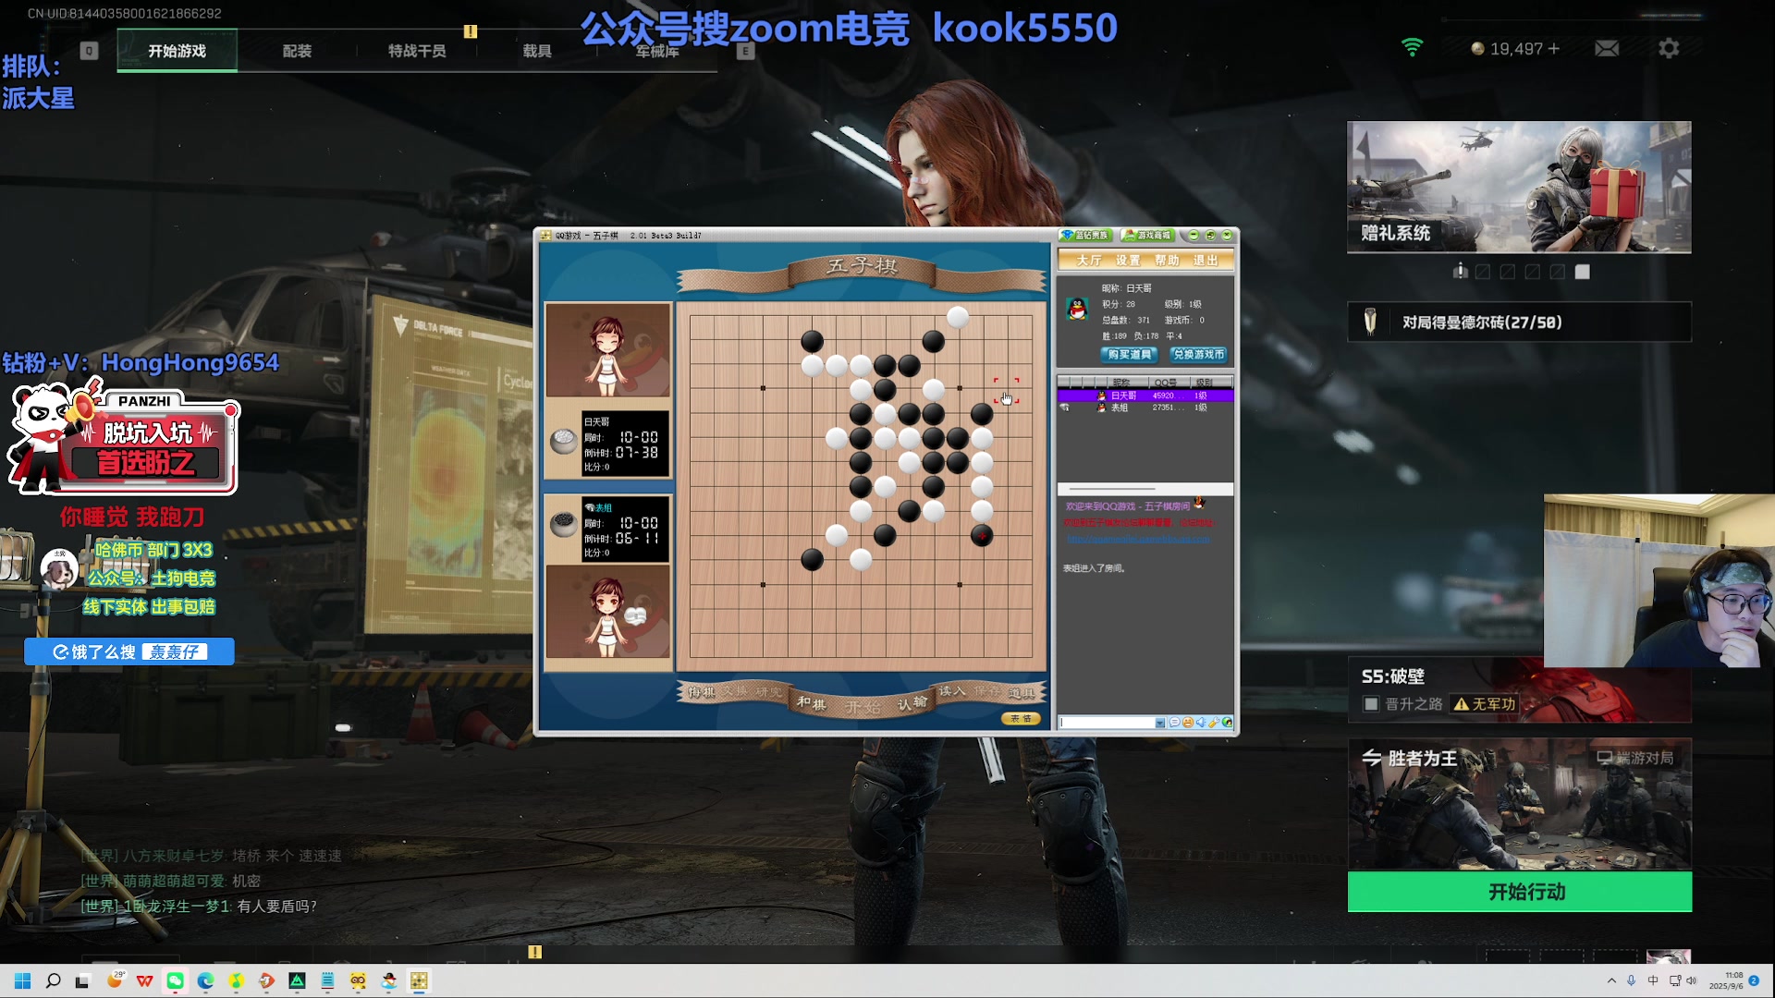The height and width of the screenshot is (998, 1775).
Task: Open Microsoft Edge from the taskbar
Action: pyautogui.click(x=205, y=980)
